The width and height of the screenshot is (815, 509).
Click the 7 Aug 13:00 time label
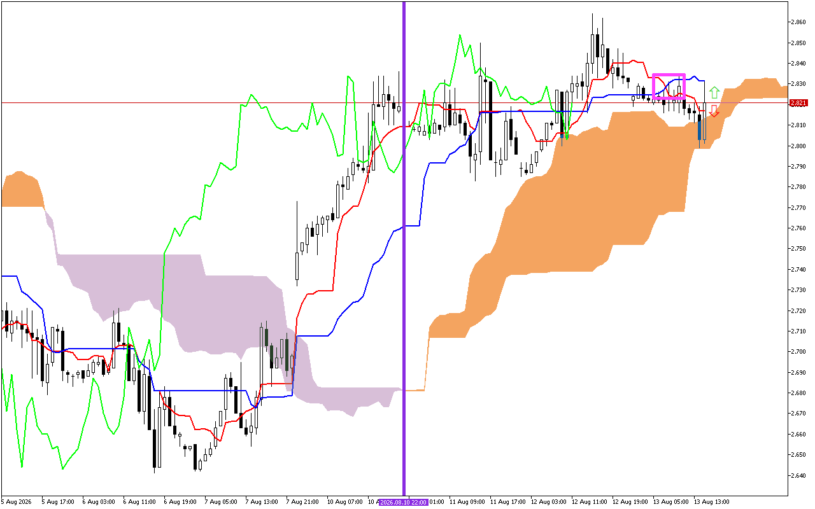pos(261,502)
